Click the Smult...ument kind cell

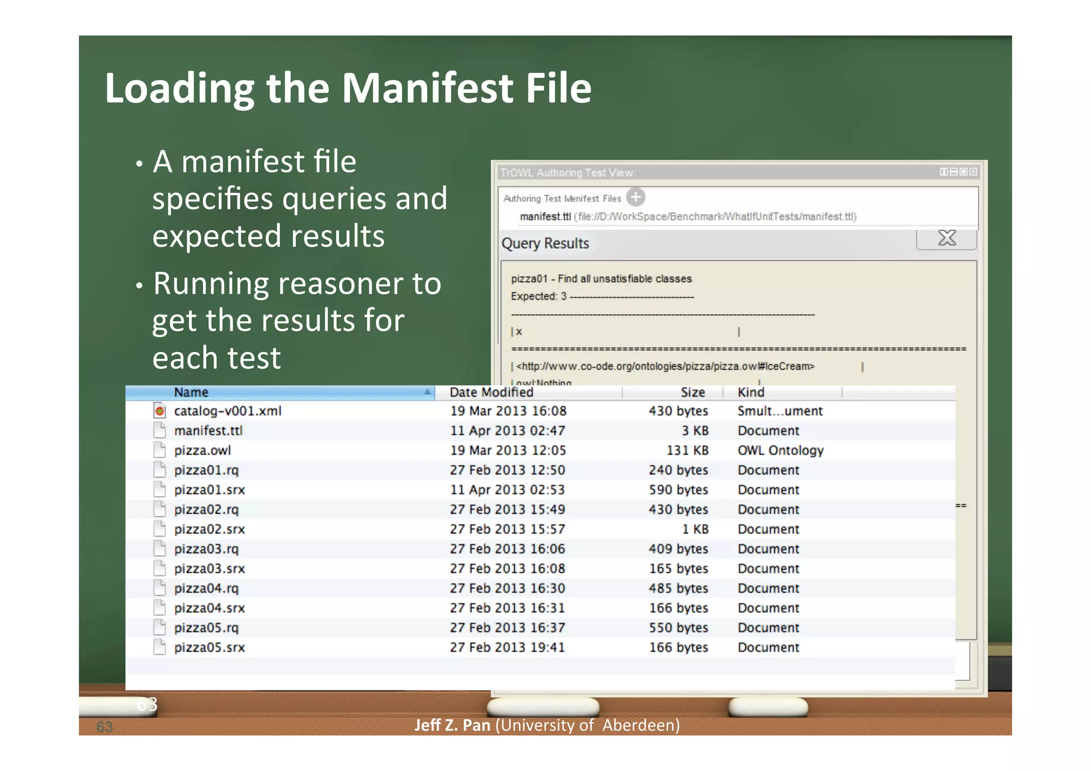(x=780, y=411)
